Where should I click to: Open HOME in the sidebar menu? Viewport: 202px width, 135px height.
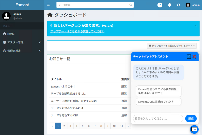(22, 34)
